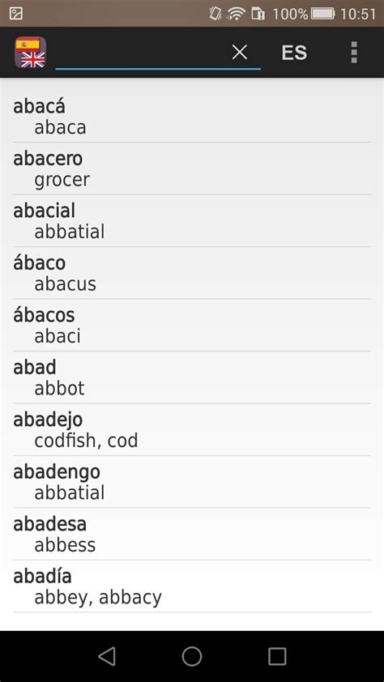This screenshot has height=682, width=384.
Task: Tap the Wi-Fi status icon
Action: pos(236,14)
